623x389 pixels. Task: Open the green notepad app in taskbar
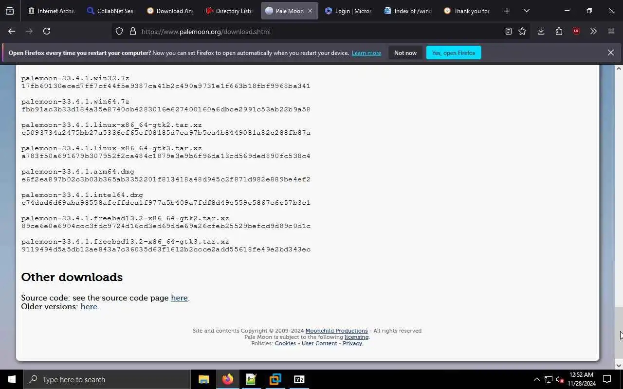click(x=251, y=379)
